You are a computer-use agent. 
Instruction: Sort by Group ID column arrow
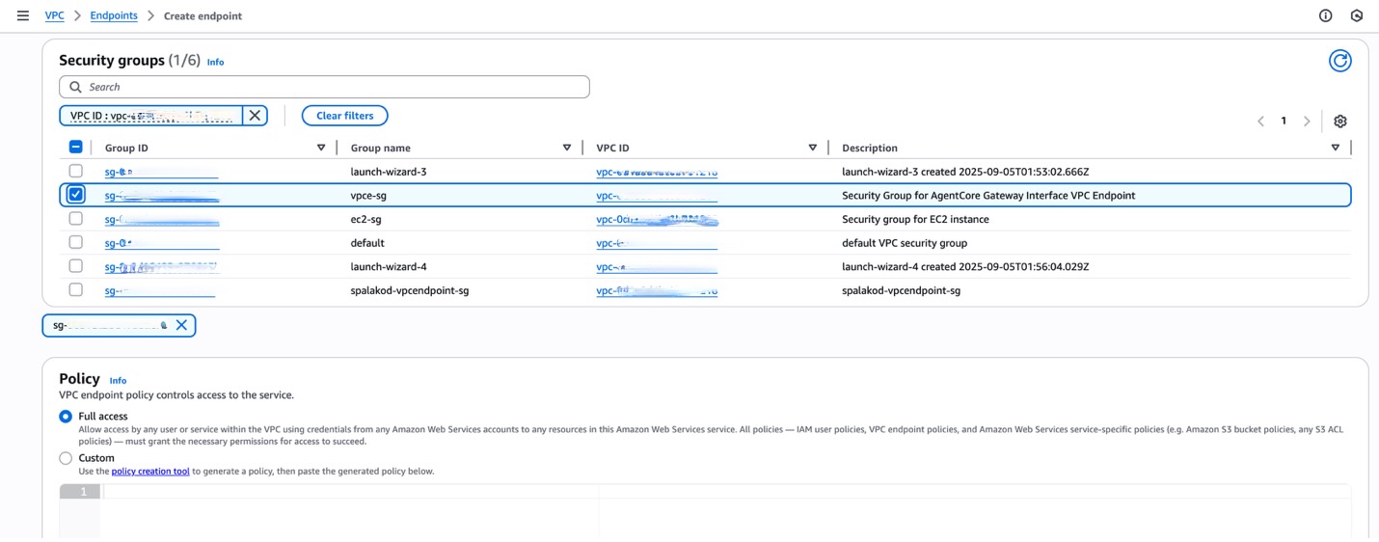(321, 148)
